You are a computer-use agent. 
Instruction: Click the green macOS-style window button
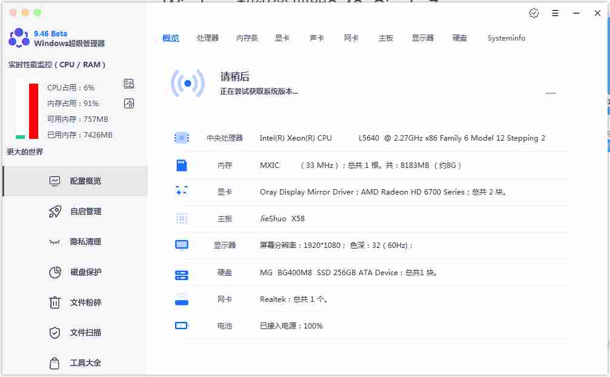point(38,13)
